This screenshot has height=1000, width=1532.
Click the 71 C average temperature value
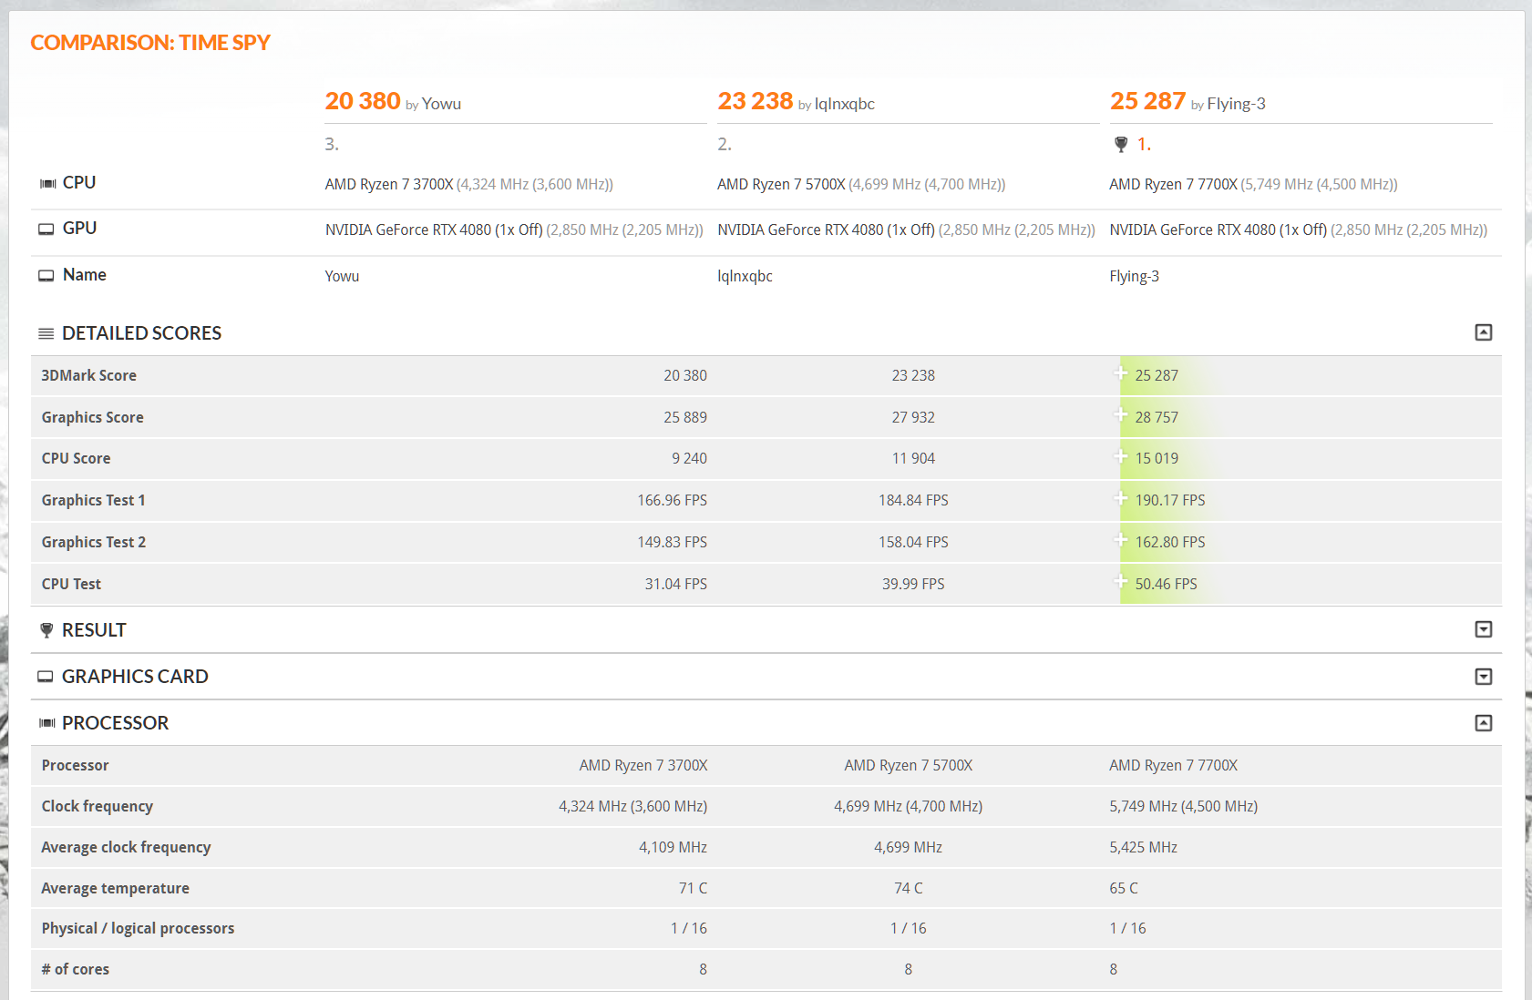pyautogui.click(x=693, y=888)
